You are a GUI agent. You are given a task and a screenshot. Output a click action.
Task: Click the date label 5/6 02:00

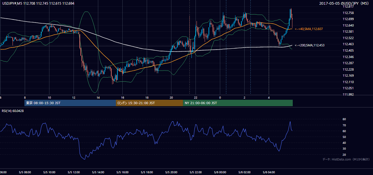[244, 172]
